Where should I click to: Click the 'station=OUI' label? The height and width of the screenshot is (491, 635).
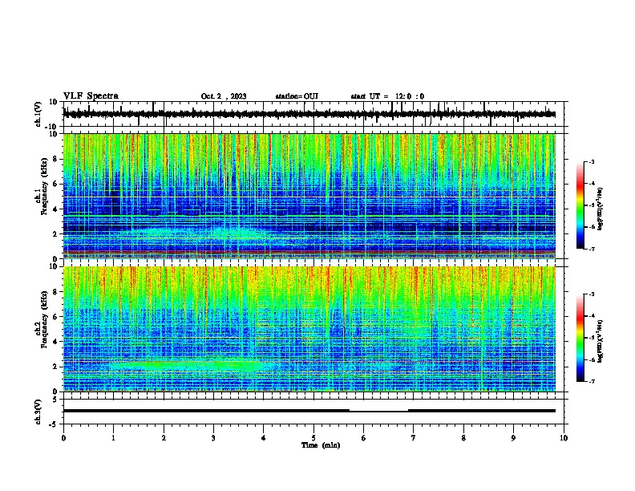(297, 96)
